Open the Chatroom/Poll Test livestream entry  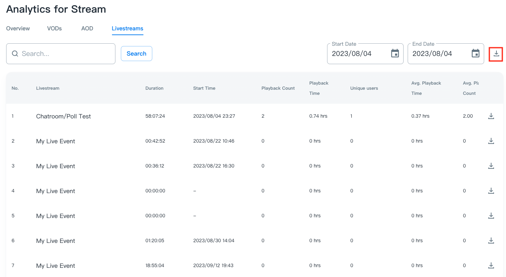pos(64,116)
